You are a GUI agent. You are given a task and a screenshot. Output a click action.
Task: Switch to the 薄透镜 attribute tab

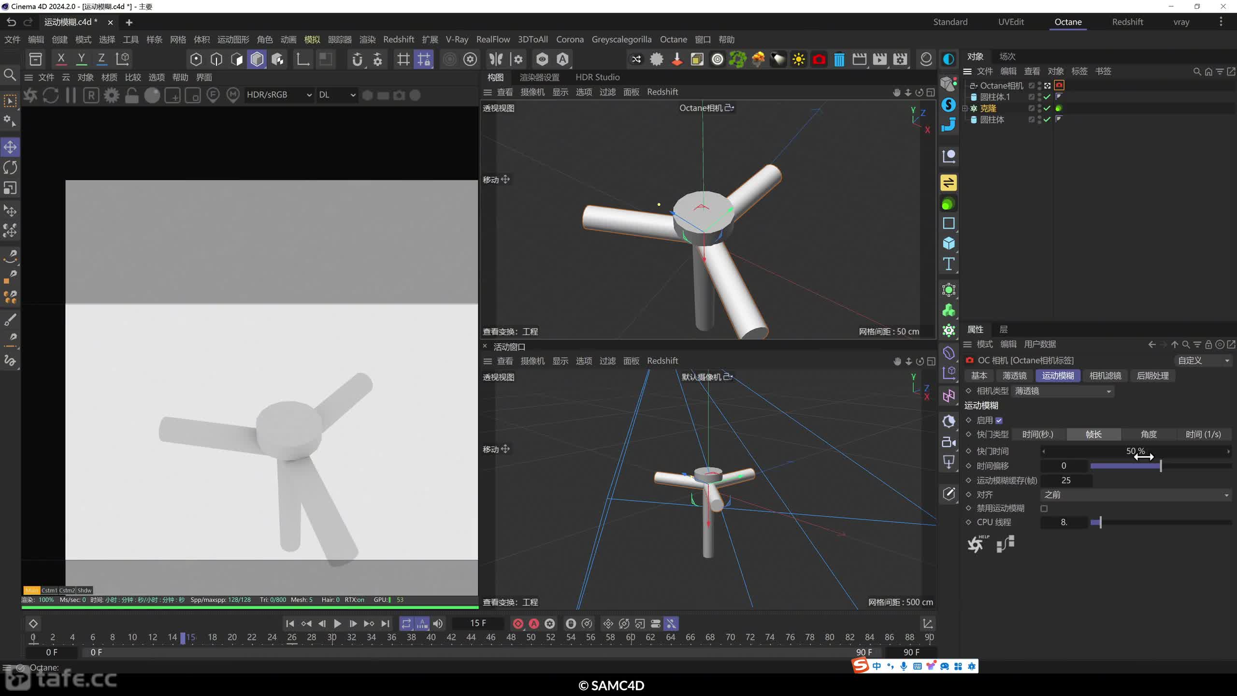click(x=1014, y=376)
